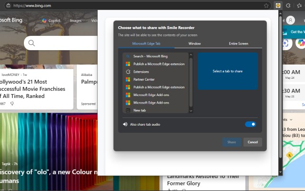Image resolution: width=305 pixels, height=191 pixels.
Task: Open the Alibaba sponsored card
Action: tap(87, 87)
